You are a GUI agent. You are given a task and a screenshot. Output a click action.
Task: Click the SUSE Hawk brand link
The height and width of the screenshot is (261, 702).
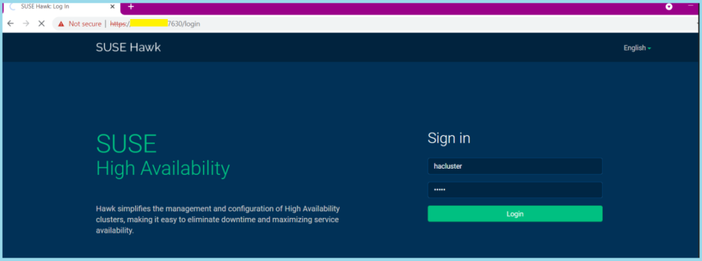tap(128, 47)
